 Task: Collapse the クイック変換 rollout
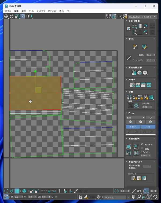(127, 21)
